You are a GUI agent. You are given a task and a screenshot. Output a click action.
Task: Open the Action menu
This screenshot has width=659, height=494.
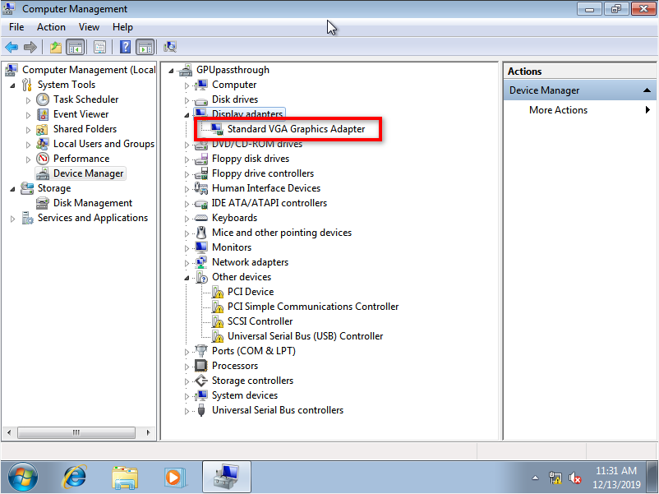point(51,27)
